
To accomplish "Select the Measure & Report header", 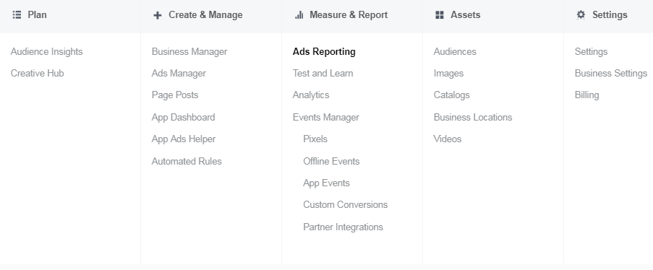I will point(349,15).
